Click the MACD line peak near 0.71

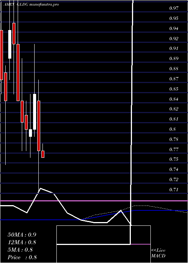[x=41, y=188]
